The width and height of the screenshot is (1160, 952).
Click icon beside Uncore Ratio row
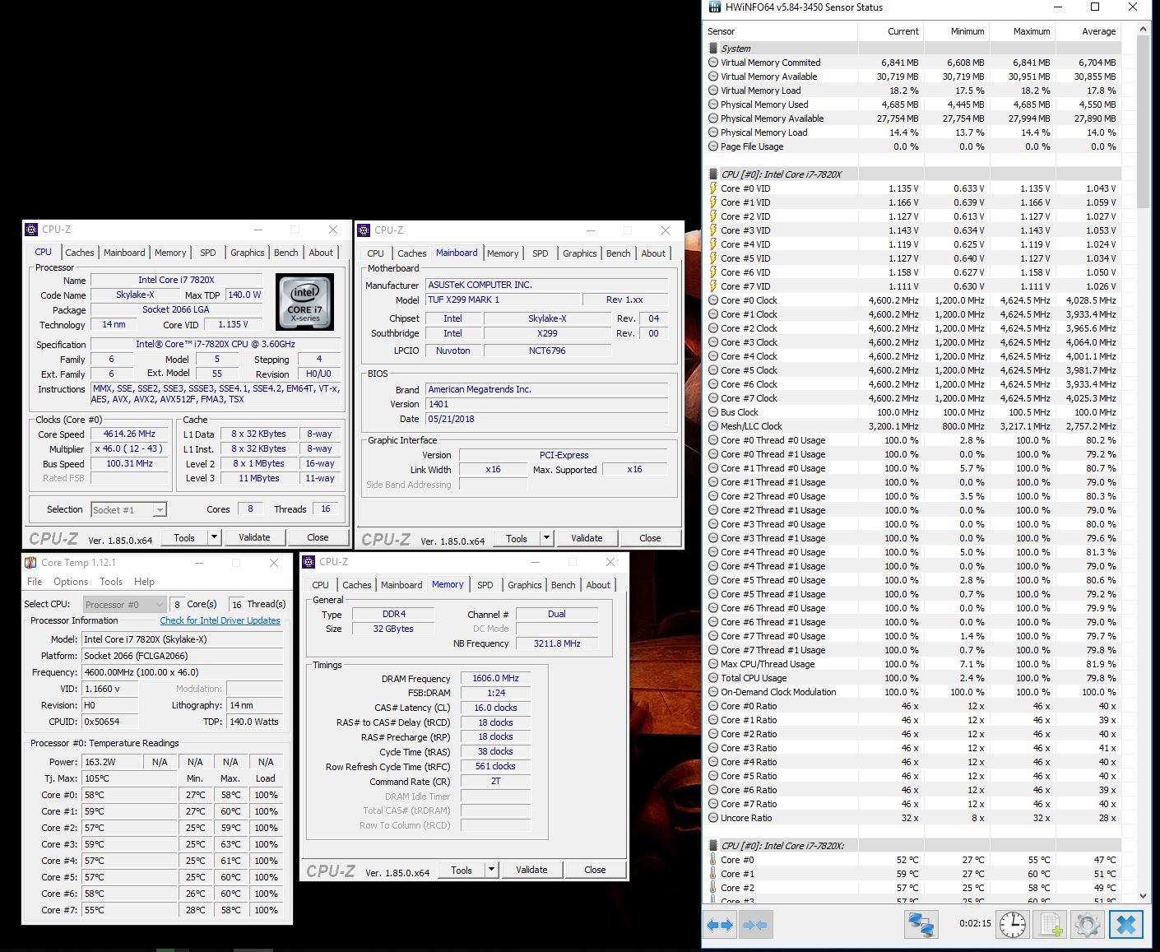pos(713,818)
